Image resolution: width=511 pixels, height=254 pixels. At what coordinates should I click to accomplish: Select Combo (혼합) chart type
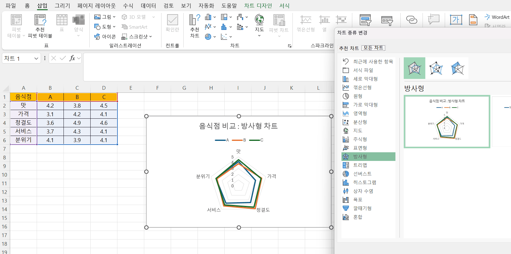358,217
